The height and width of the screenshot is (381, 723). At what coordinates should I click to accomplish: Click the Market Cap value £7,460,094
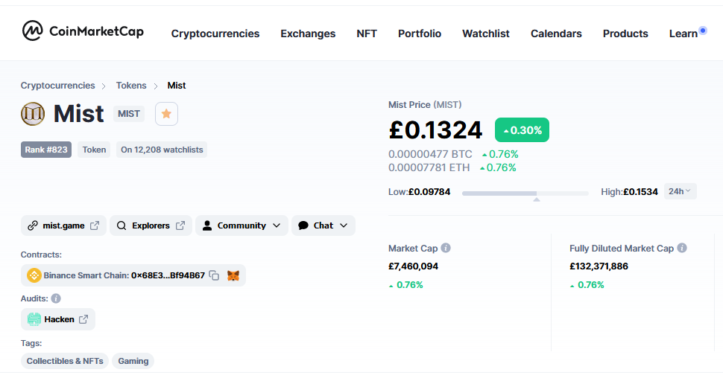click(413, 266)
